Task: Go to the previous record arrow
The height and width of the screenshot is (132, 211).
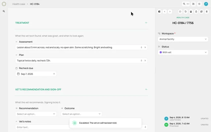Action: point(165,12)
